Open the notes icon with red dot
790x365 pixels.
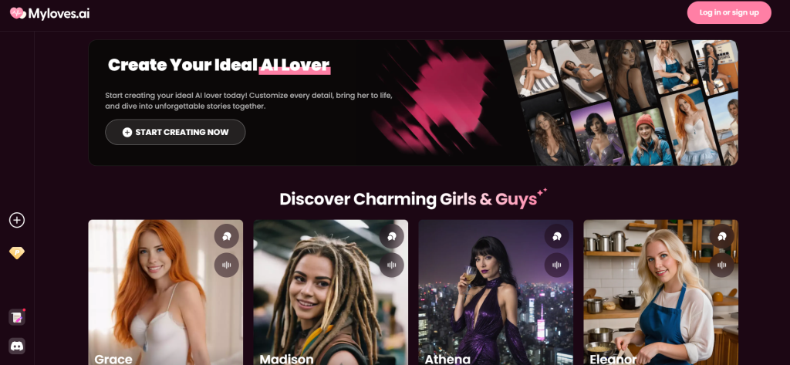tap(17, 317)
